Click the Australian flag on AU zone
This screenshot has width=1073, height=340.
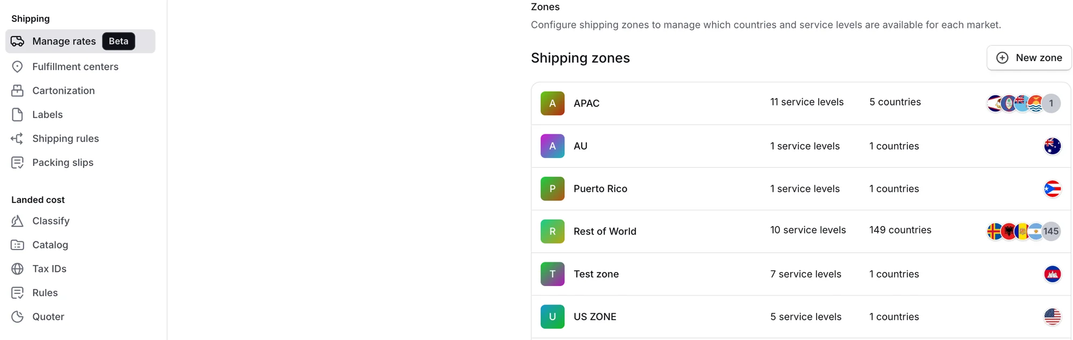coord(1052,146)
